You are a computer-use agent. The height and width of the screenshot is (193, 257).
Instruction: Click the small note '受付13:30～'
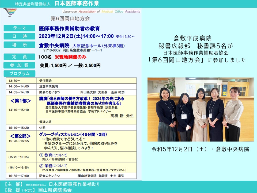(125, 37)
